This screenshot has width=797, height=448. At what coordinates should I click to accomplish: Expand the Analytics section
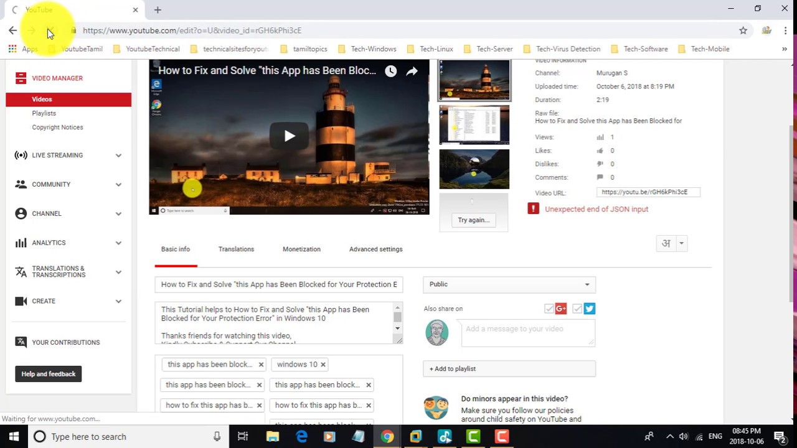tap(118, 243)
